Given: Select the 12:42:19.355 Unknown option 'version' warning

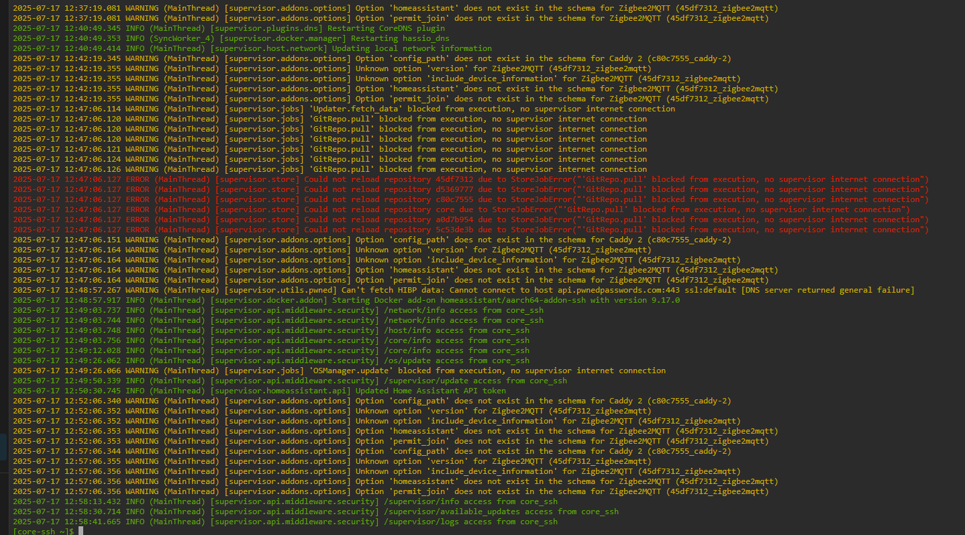Looking at the screenshot, I should coord(332,68).
